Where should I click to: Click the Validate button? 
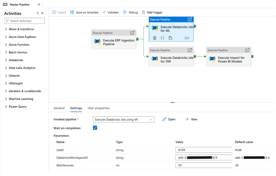coord(111,12)
